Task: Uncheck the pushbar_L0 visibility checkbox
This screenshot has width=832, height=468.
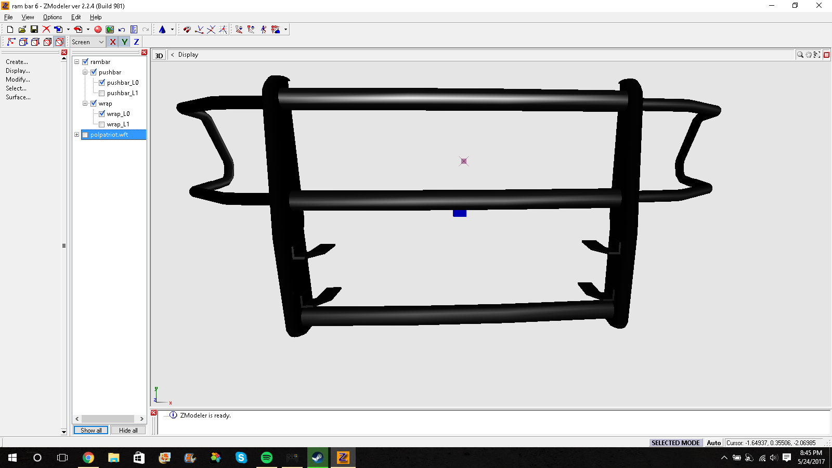Action: 102,83
